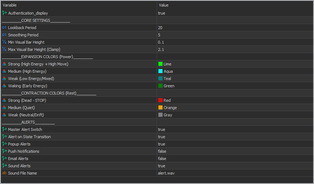Toggle the Popup Alerts true value
This screenshot has height=184, width=314.
coord(162,144)
